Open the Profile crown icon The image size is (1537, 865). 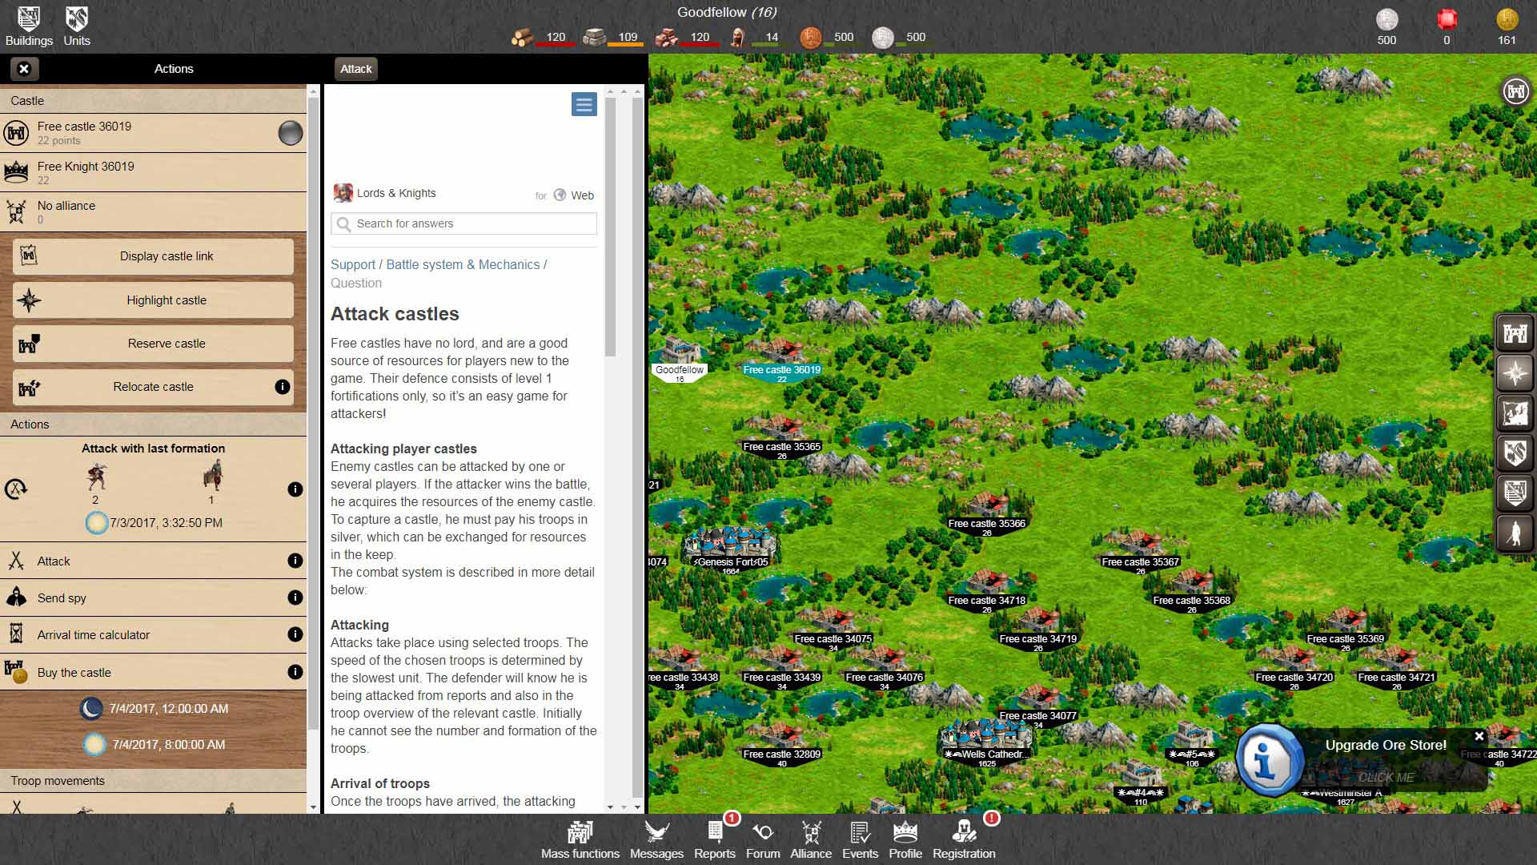[x=905, y=839]
